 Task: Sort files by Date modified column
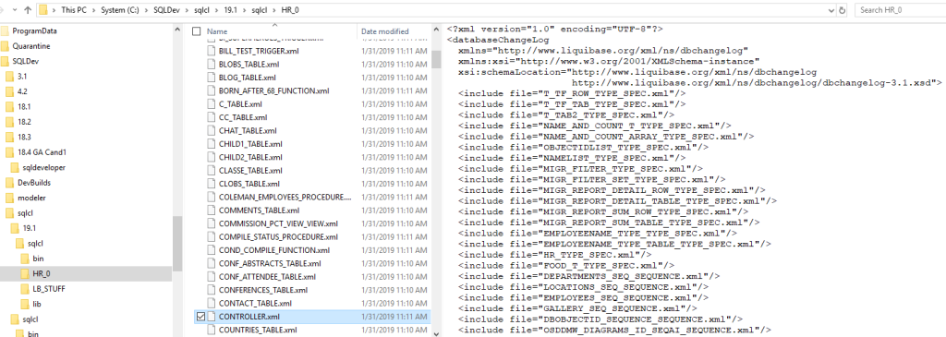[x=385, y=31]
